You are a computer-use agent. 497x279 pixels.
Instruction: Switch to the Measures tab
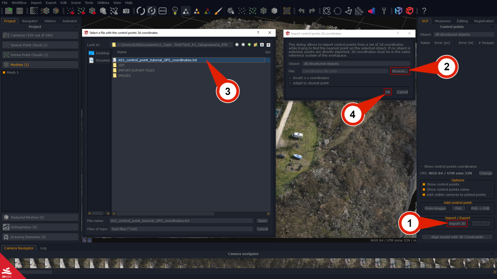(442, 21)
